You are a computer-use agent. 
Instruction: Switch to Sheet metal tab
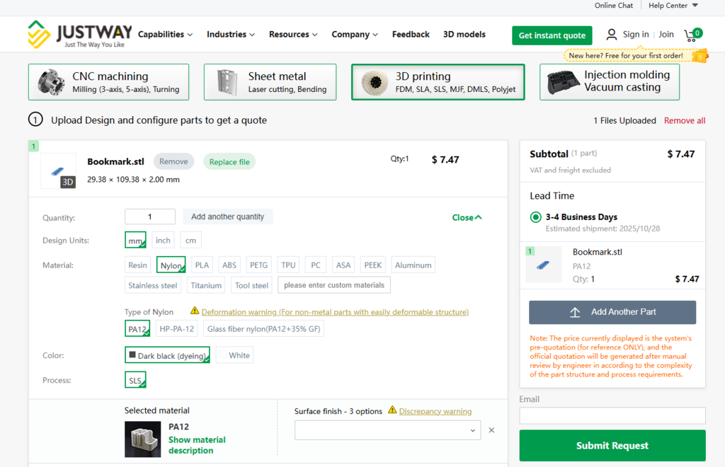click(270, 82)
